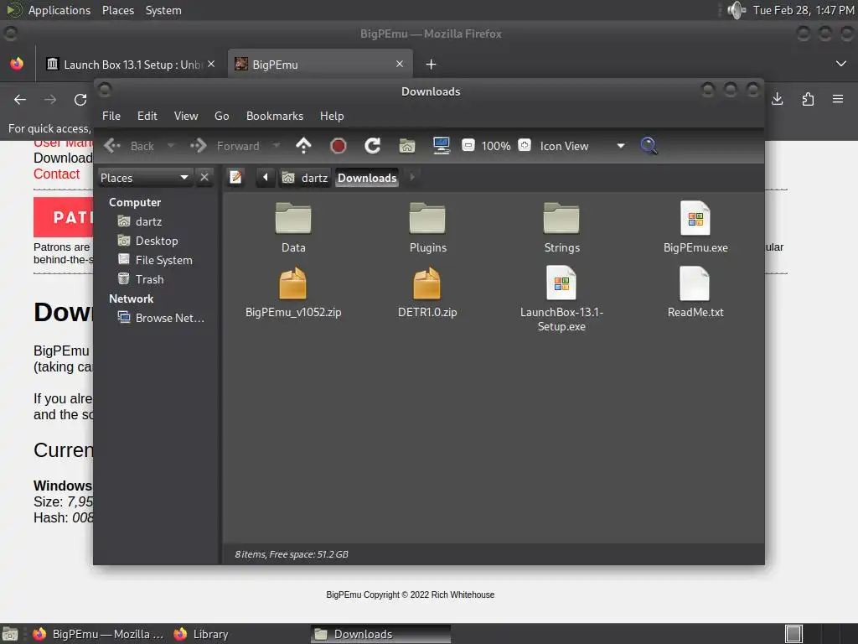Screen dimensions: 858x644
Task: Open the Forward history dropdown arrow
Action: [277, 146]
